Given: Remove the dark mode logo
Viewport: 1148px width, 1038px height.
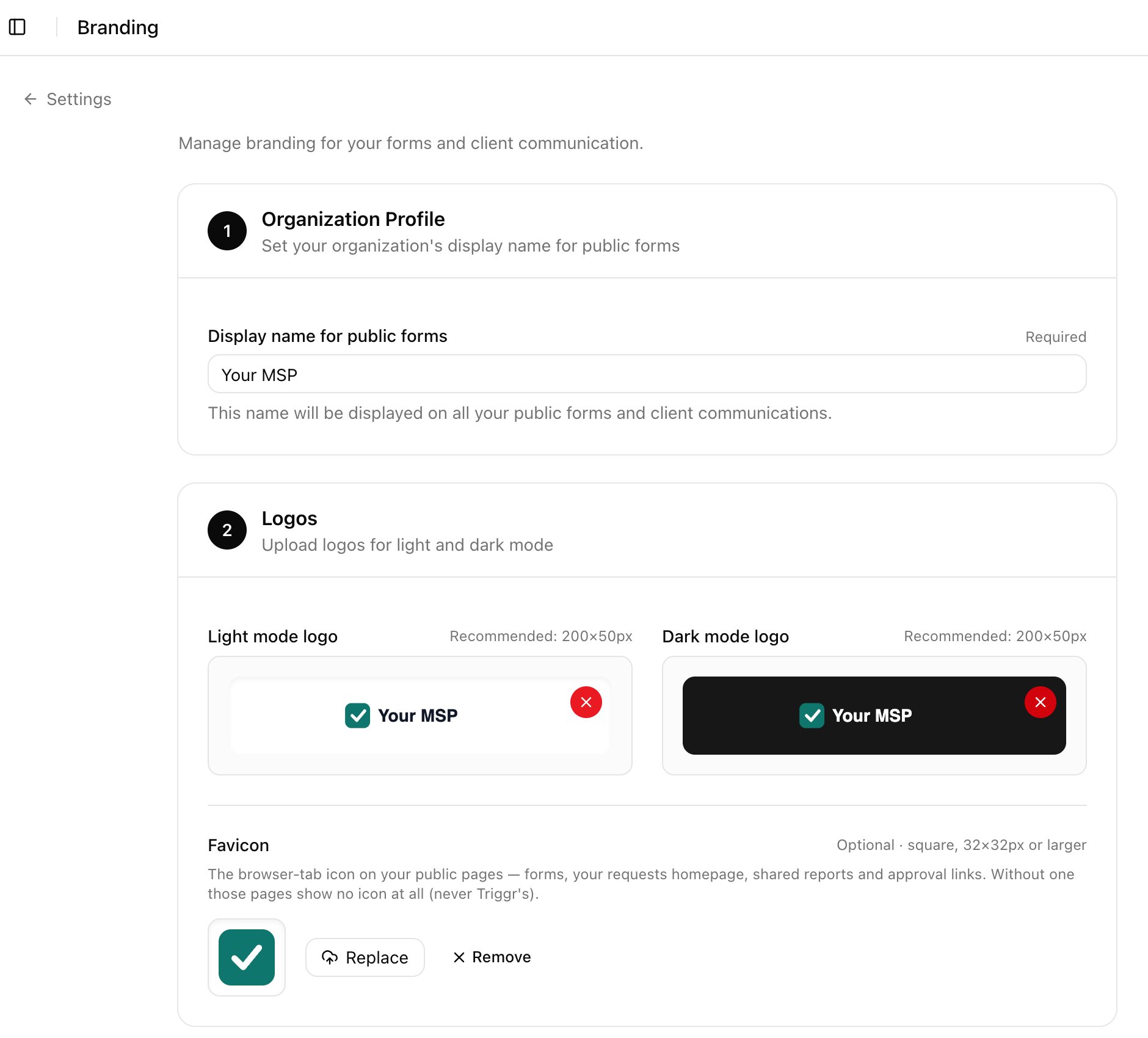Looking at the screenshot, I should coord(1040,702).
